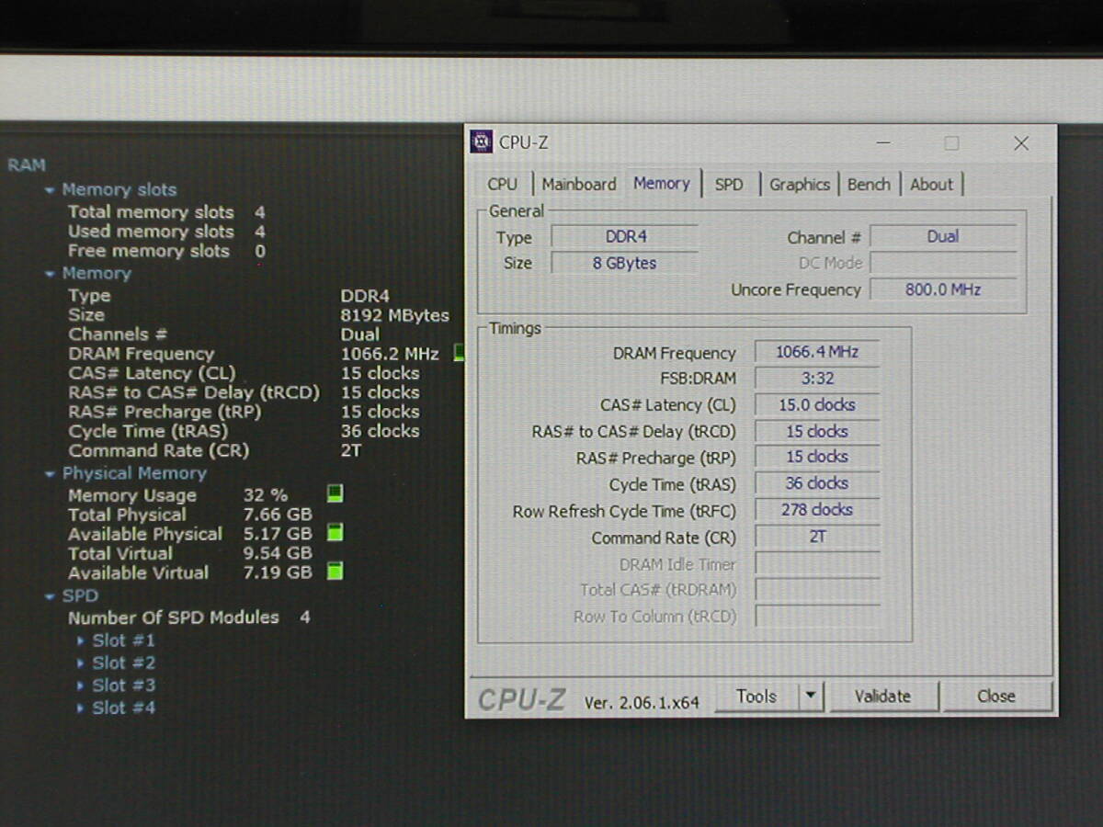Go to the SPD tab in CPU-Z
This screenshot has height=827, width=1103.
point(729,184)
